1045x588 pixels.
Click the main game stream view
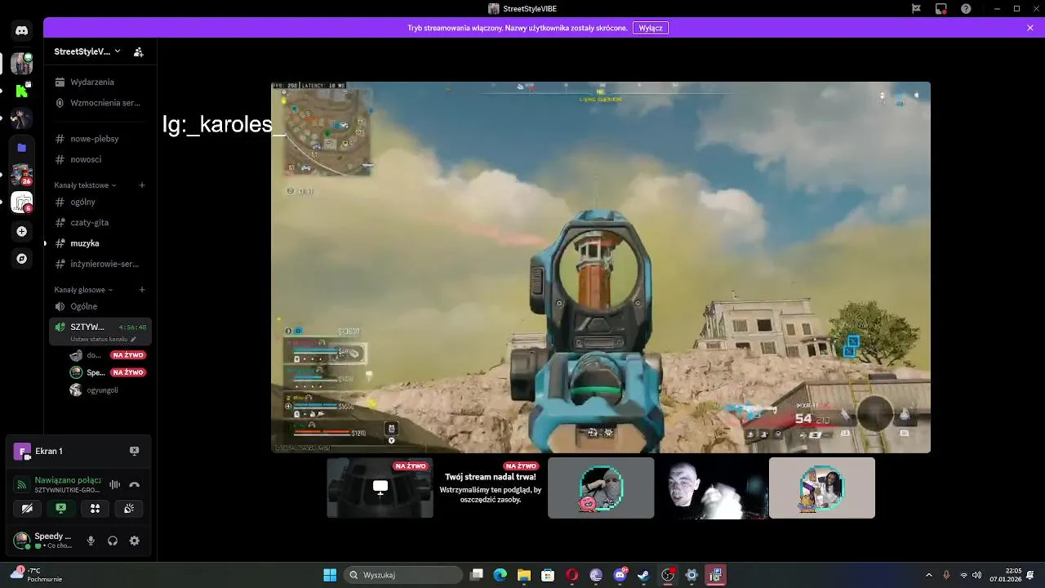click(601, 267)
